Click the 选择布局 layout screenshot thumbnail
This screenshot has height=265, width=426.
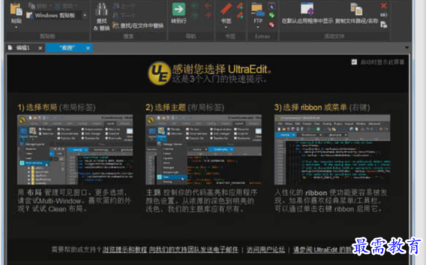(75, 150)
